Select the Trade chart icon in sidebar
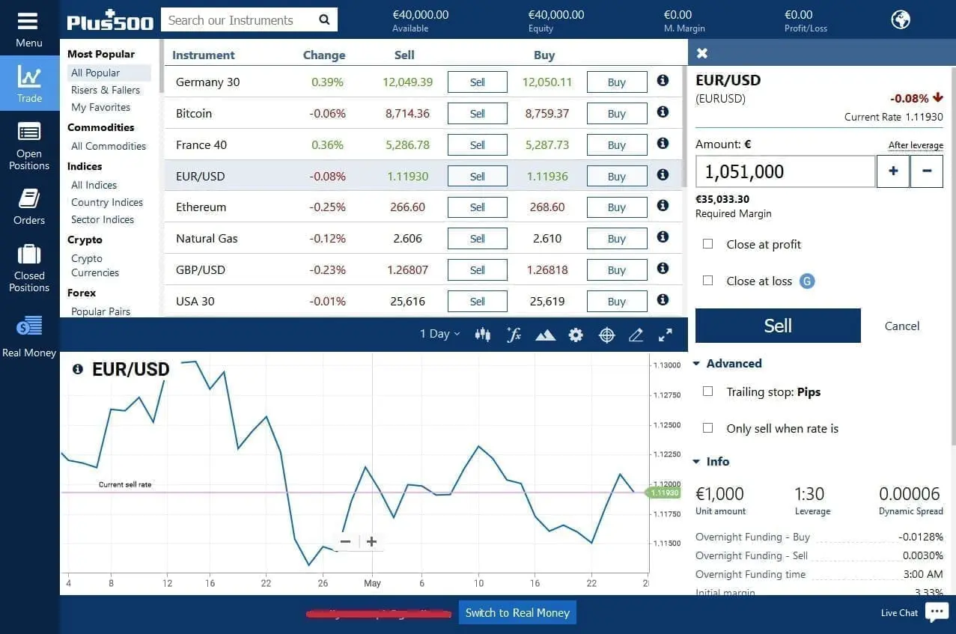956x634 pixels. pos(29,76)
